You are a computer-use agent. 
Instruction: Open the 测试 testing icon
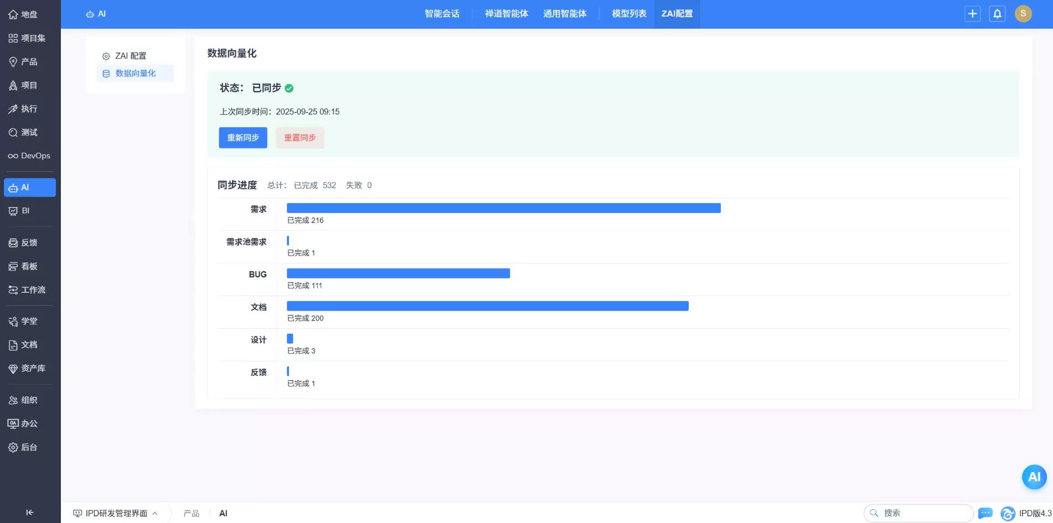click(x=13, y=132)
